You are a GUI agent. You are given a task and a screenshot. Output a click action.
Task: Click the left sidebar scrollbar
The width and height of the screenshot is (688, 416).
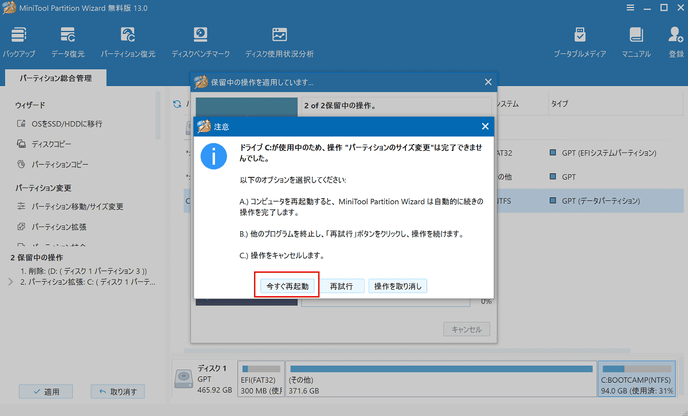(158, 115)
